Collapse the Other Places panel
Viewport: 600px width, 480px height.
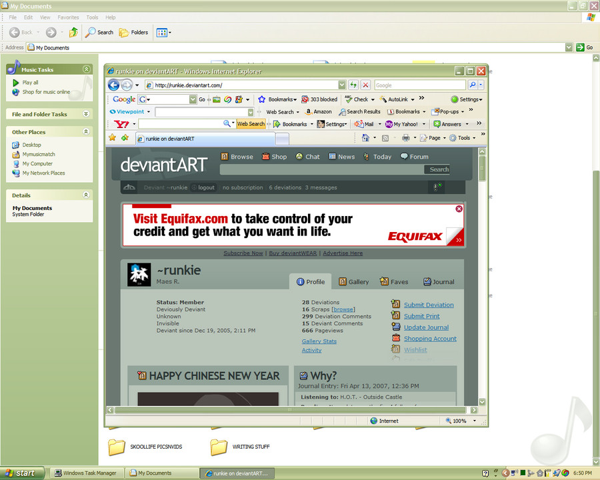pyautogui.click(x=86, y=132)
